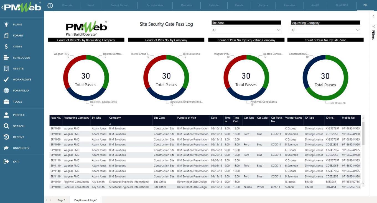Click the University menu label
377x203 pixels.
(x=21, y=148)
